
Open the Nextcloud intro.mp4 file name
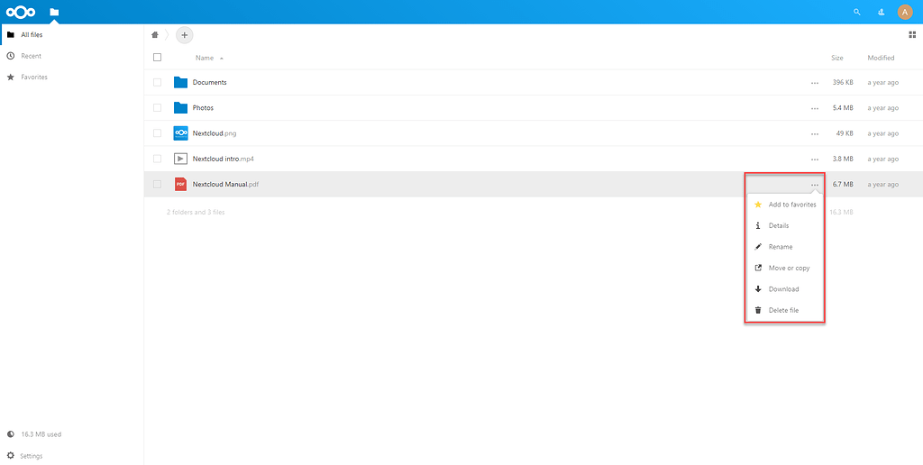pos(224,159)
